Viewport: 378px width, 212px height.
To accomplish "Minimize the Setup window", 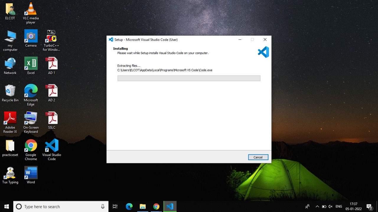I will [240, 40].
